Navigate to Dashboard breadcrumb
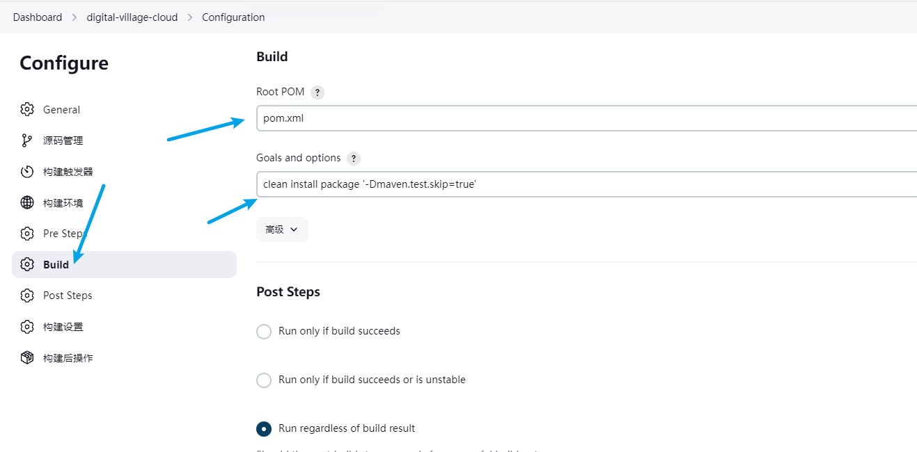 click(38, 17)
